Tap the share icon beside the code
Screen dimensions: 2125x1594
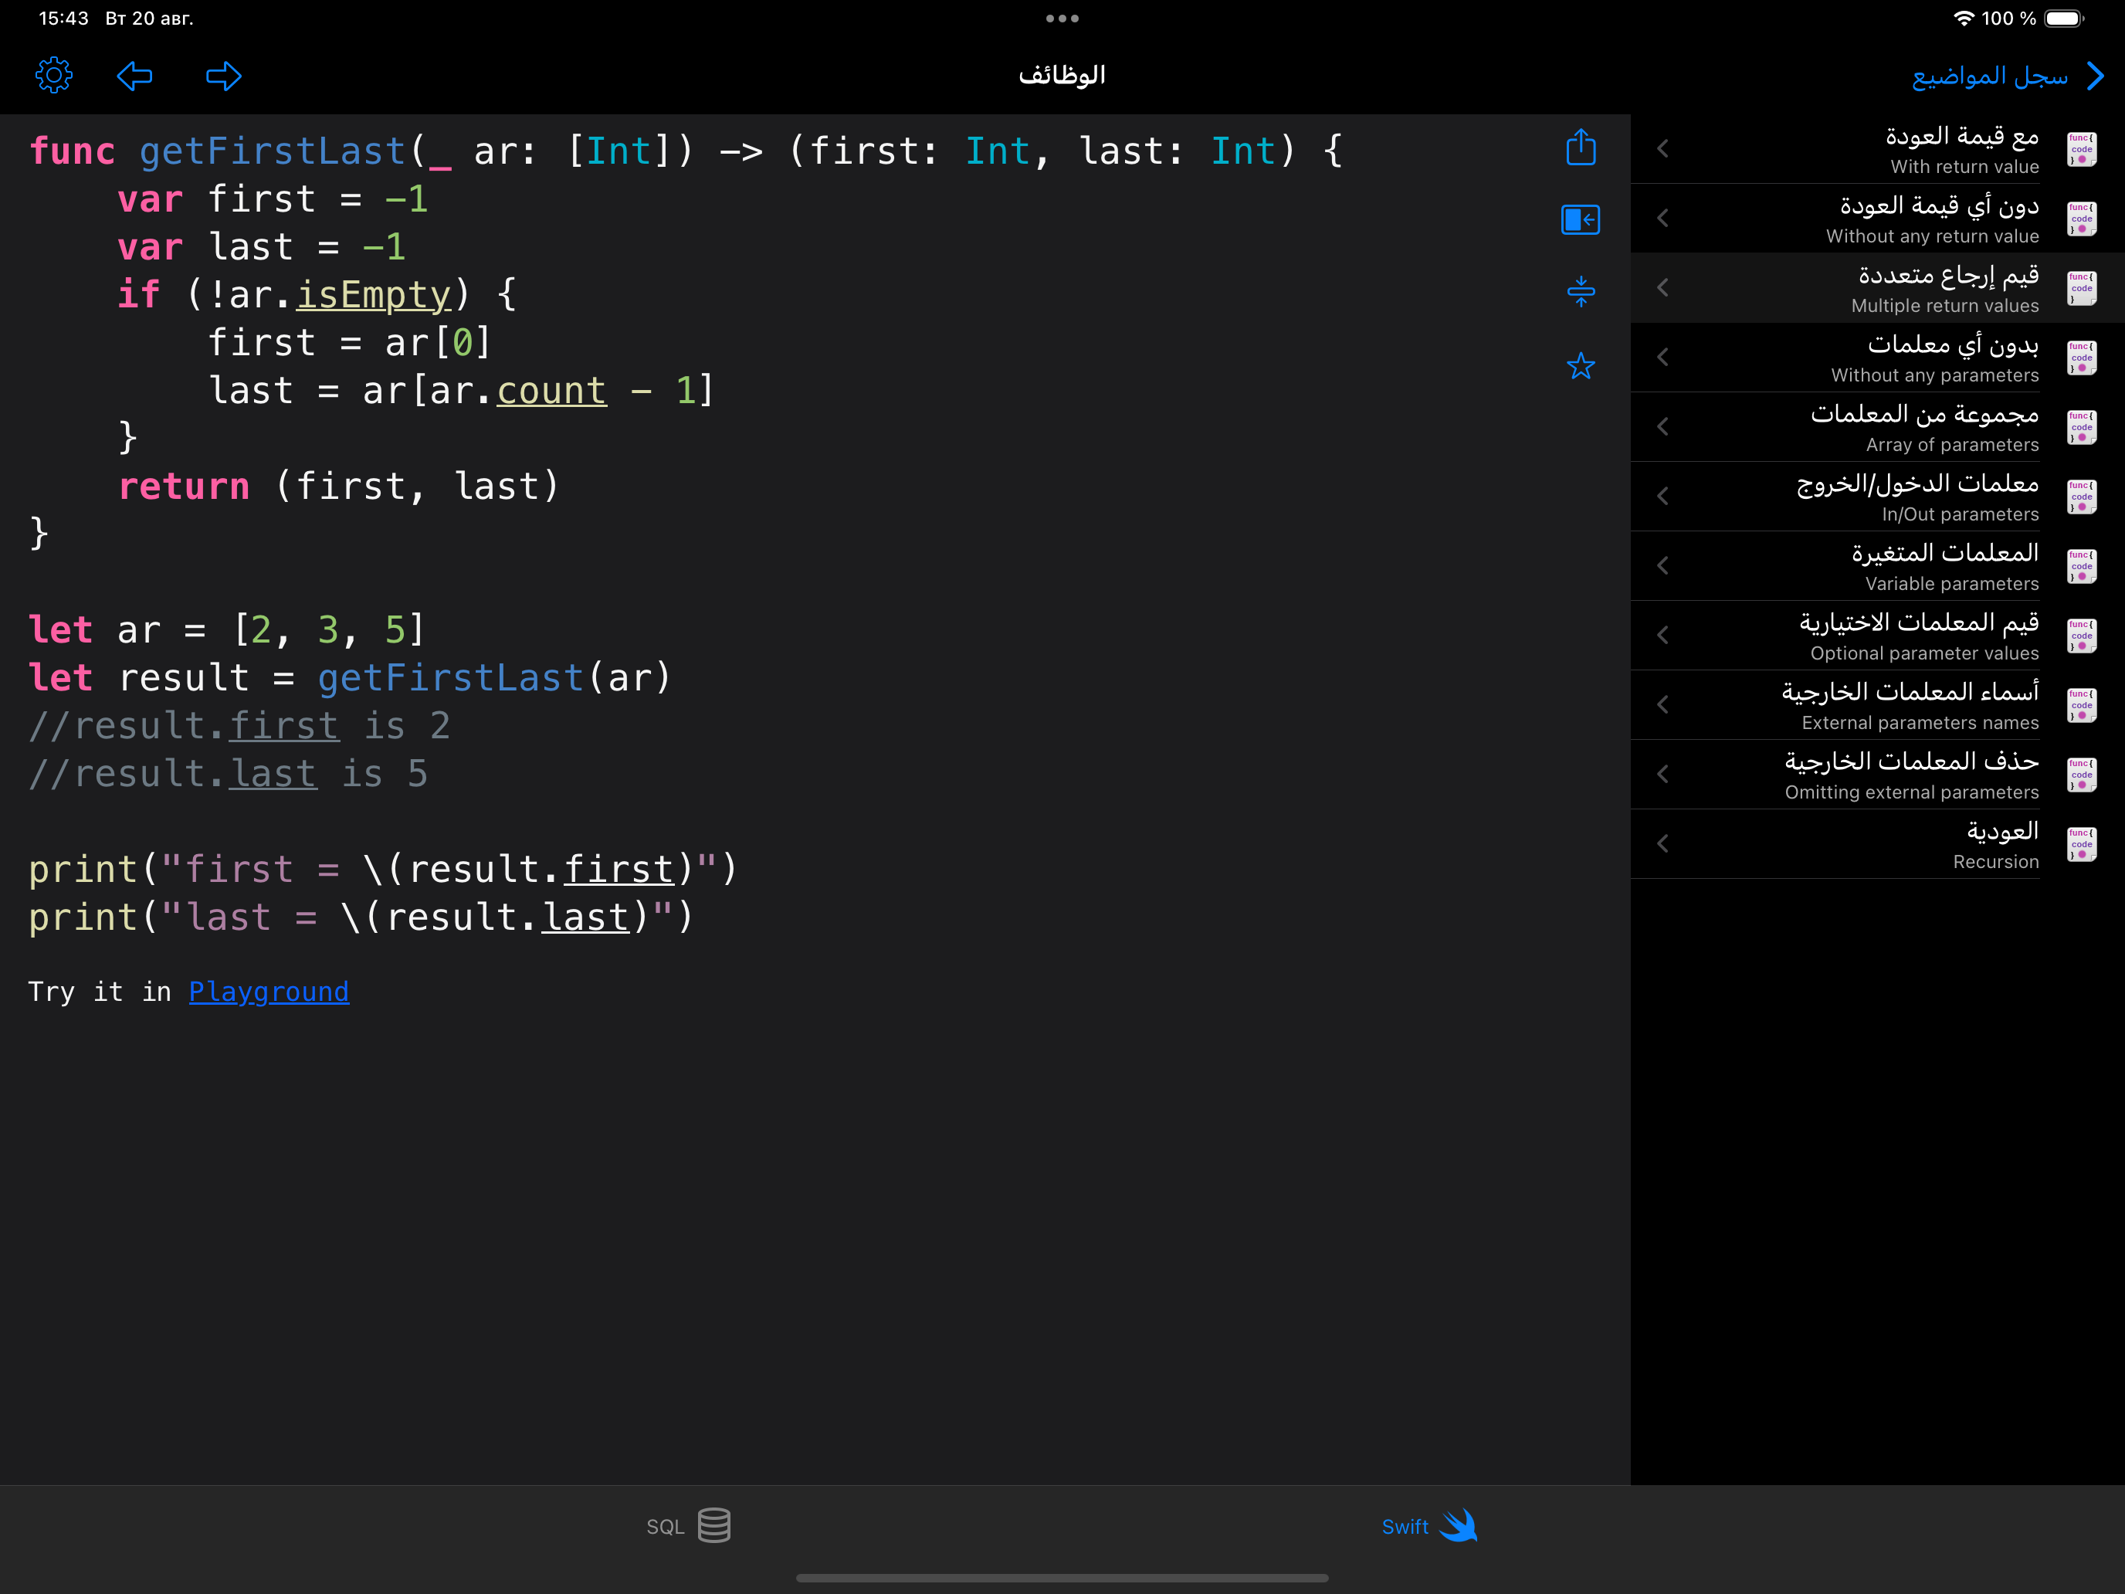[x=1581, y=147]
